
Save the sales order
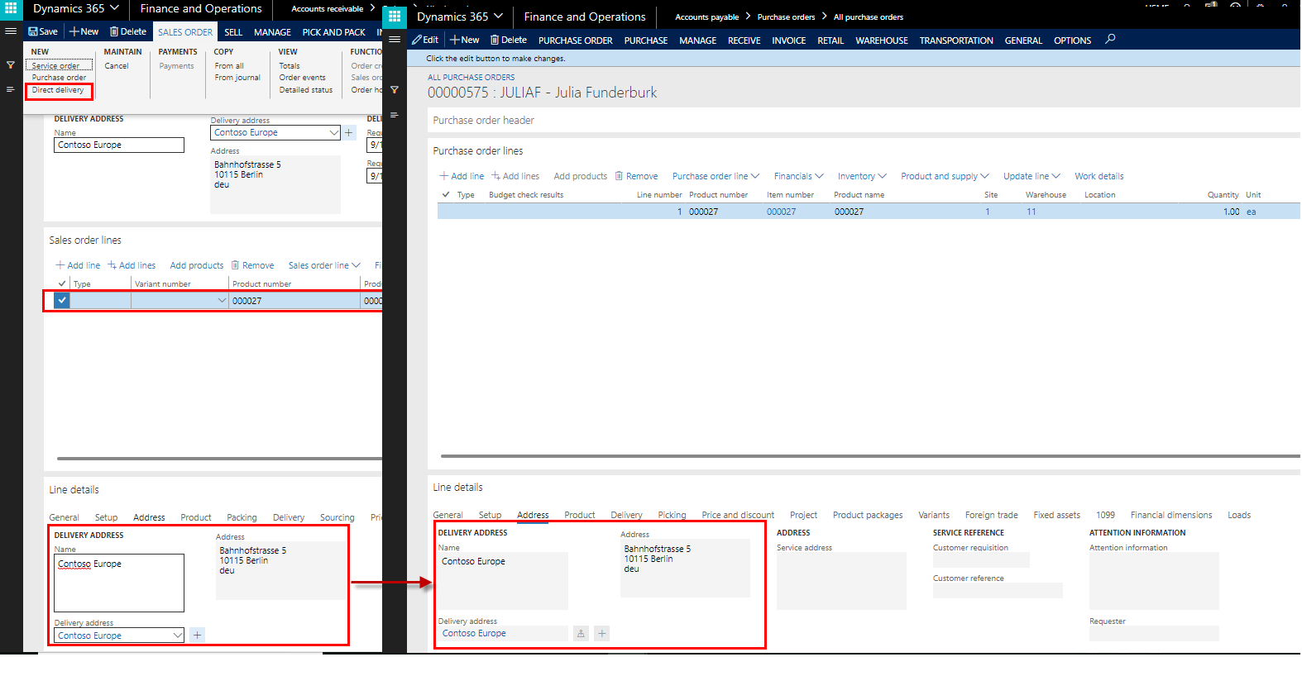[x=43, y=31]
